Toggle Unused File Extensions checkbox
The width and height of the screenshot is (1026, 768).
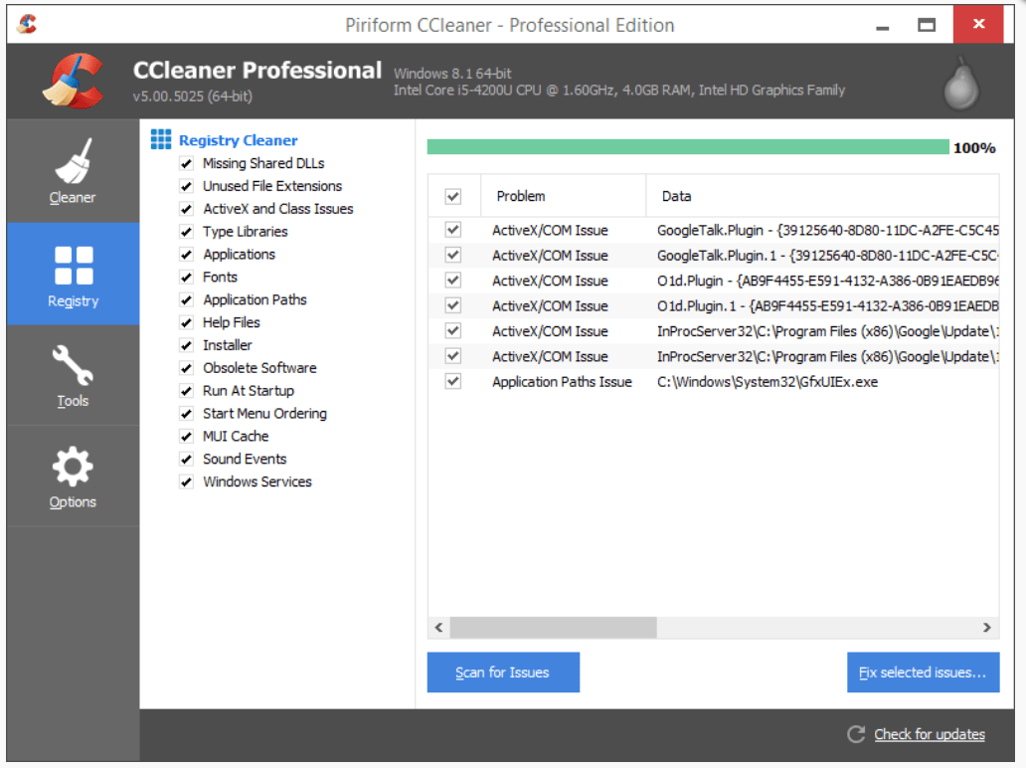[x=187, y=187]
